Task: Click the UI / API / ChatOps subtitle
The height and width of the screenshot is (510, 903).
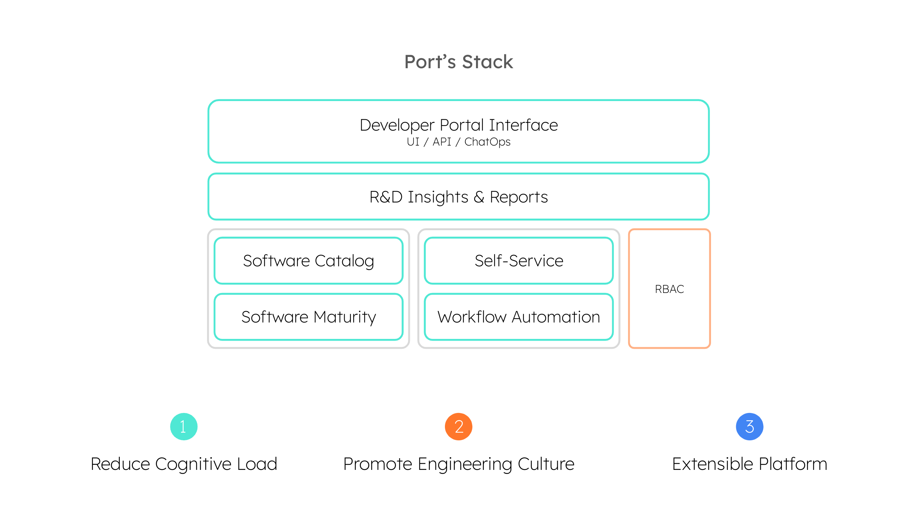Action: 458,142
